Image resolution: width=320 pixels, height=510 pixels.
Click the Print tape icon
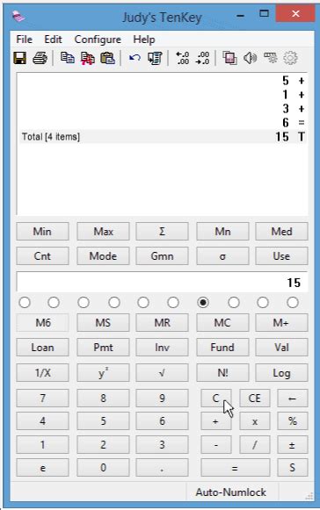tap(40, 58)
